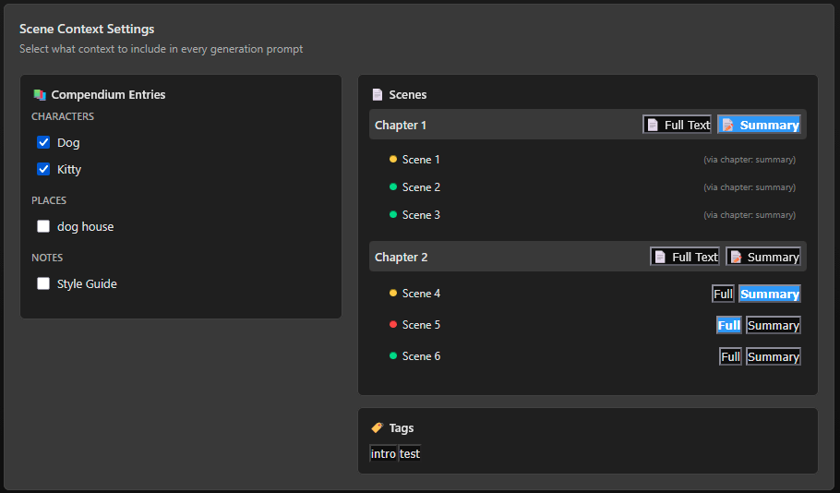Select the test tag
Viewport: 840px width, 493px height.
tap(410, 453)
